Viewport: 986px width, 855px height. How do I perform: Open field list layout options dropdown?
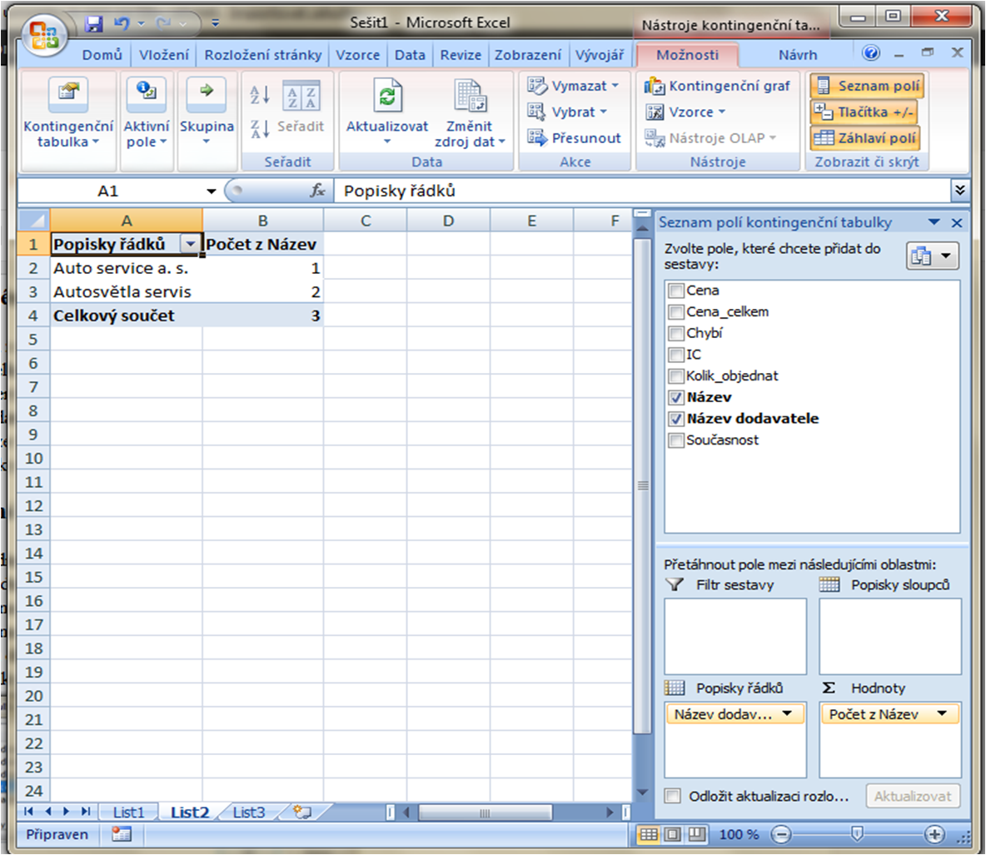pos(933,256)
